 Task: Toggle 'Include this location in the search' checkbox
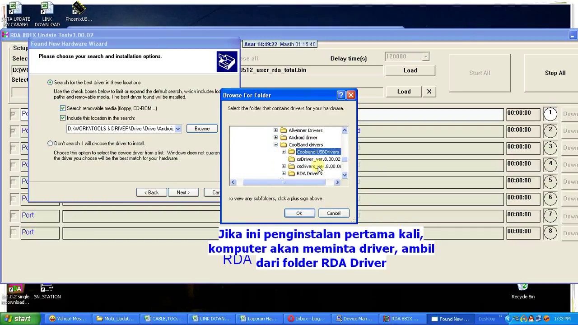pos(63,118)
